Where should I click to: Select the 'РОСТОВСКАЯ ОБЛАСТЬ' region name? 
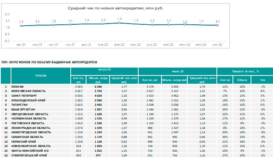[28, 123]
